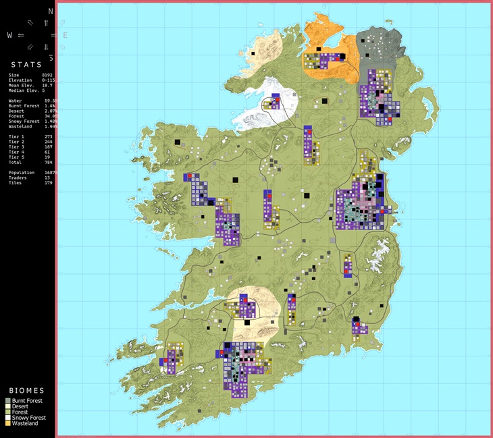Select the Tier 4 61 row
The image size is (493, 438).
tap(29, 152)
